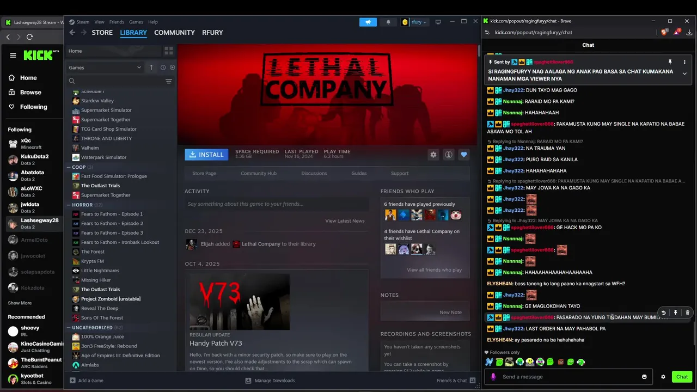Switch to the STORE tab

[102, 33]
